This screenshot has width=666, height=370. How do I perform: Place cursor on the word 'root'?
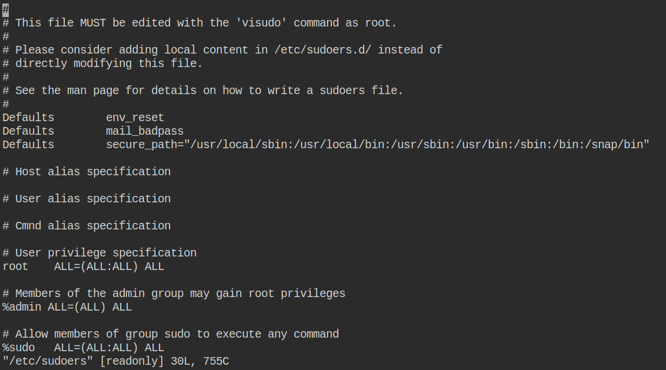(x=15, y=266)
